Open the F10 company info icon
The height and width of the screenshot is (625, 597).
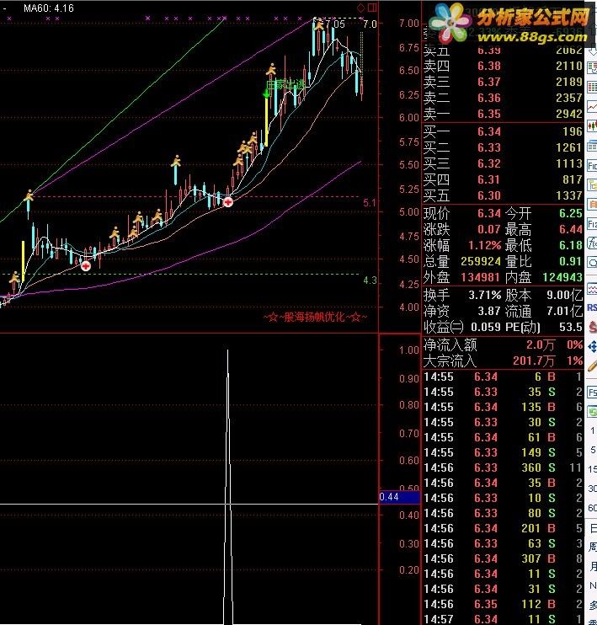click(592, 224)
